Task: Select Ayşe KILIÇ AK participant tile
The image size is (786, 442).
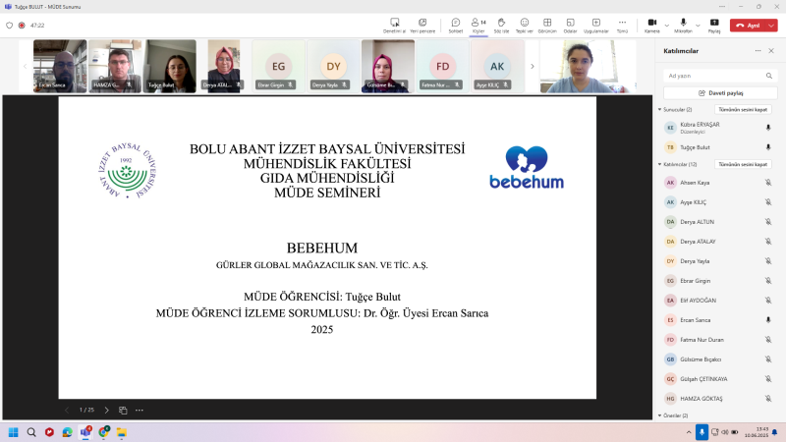Action: [x=497, y=66]
